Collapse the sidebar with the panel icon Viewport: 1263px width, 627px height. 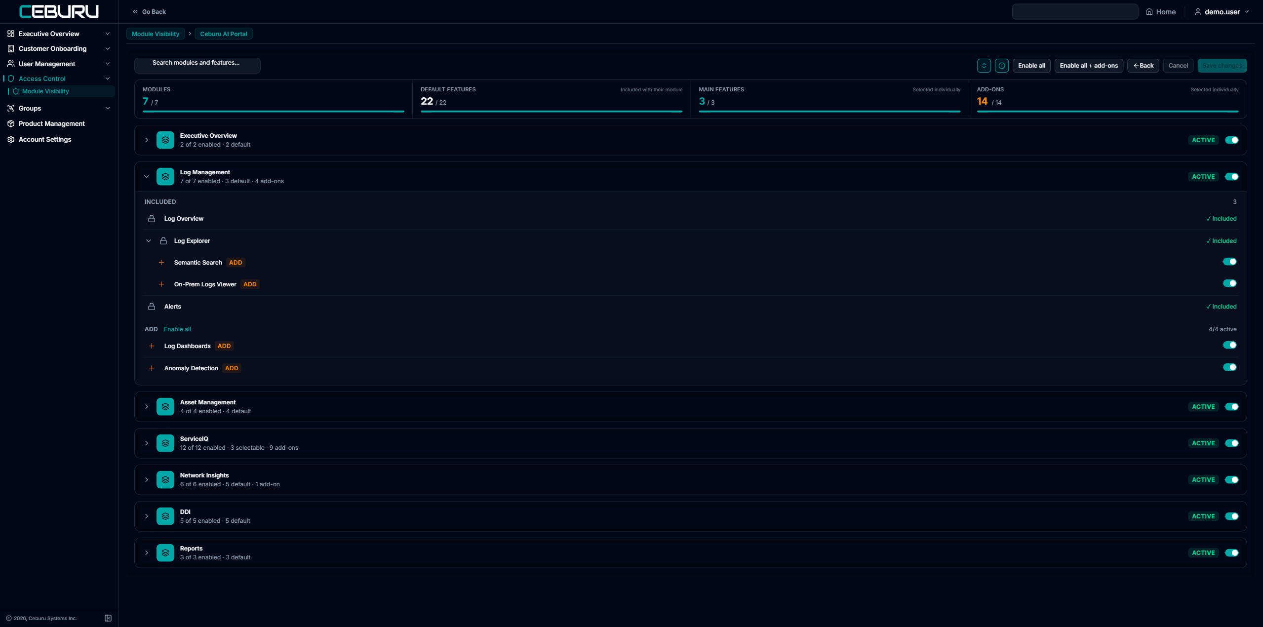tap(108, 618)
